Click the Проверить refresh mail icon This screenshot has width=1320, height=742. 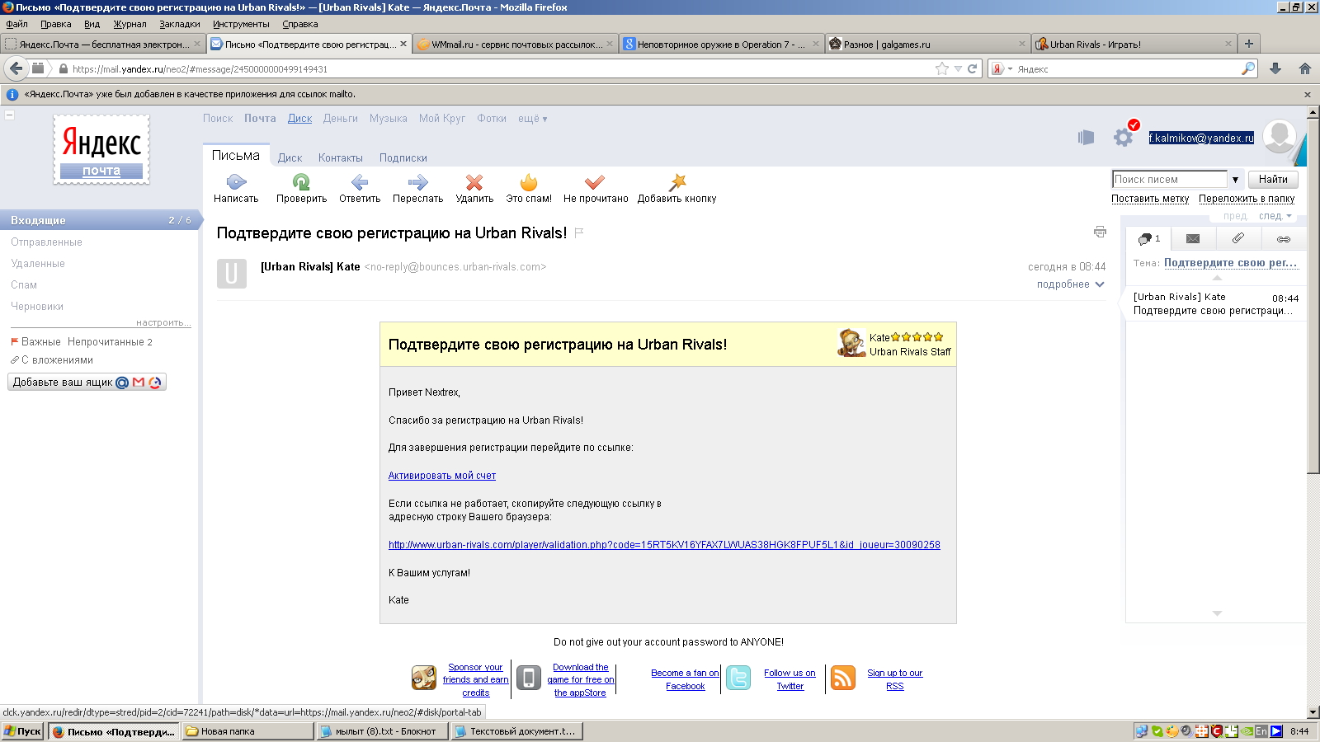301,182
